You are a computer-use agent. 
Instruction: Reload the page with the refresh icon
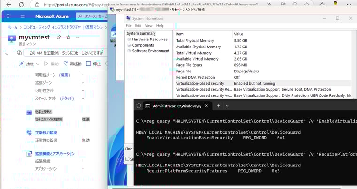(22, 4)
